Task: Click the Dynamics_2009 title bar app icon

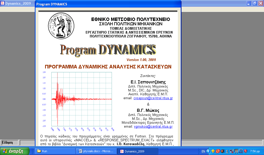Action: click(2, 3)
